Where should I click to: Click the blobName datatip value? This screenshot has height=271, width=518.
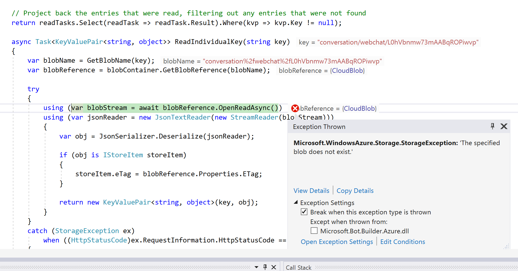pyautogui.click(x=292, y=61)
